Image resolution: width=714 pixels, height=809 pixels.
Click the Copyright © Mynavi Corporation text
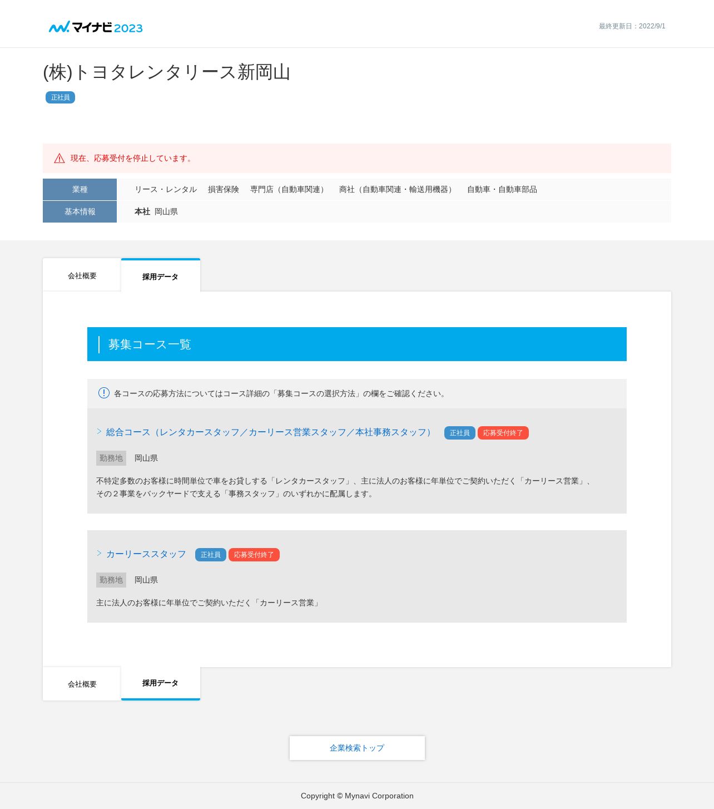357,796
